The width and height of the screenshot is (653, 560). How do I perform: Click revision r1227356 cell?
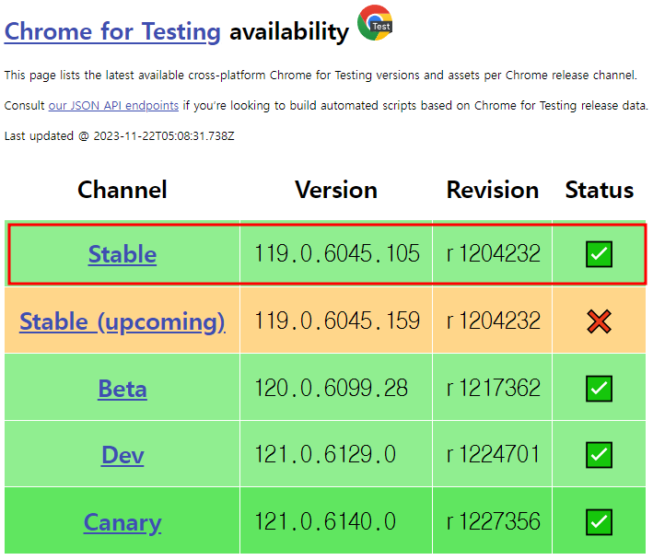(493, 521)
